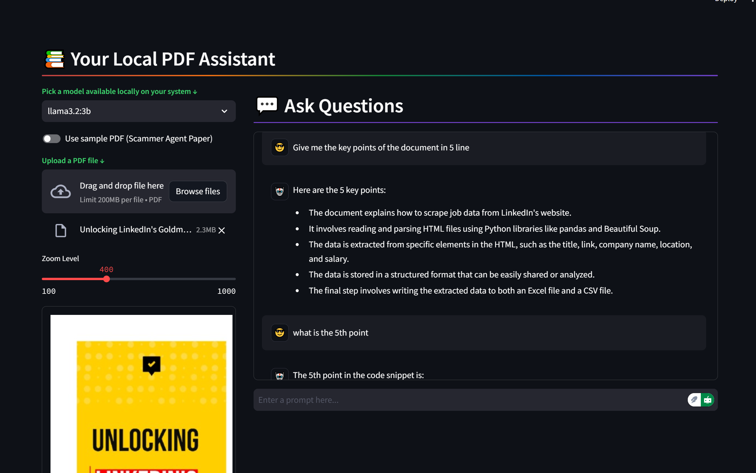Click the PDF file document icon
Viewport: 756px width, 473px height.
point(61,229)
